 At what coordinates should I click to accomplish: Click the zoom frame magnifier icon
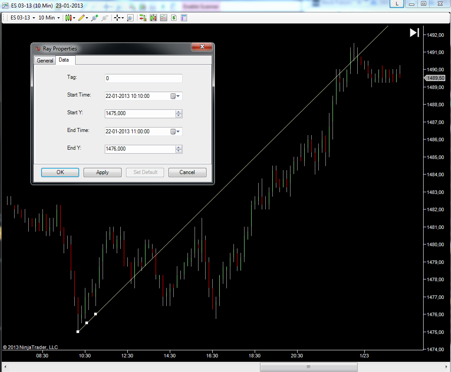(130, 18)
